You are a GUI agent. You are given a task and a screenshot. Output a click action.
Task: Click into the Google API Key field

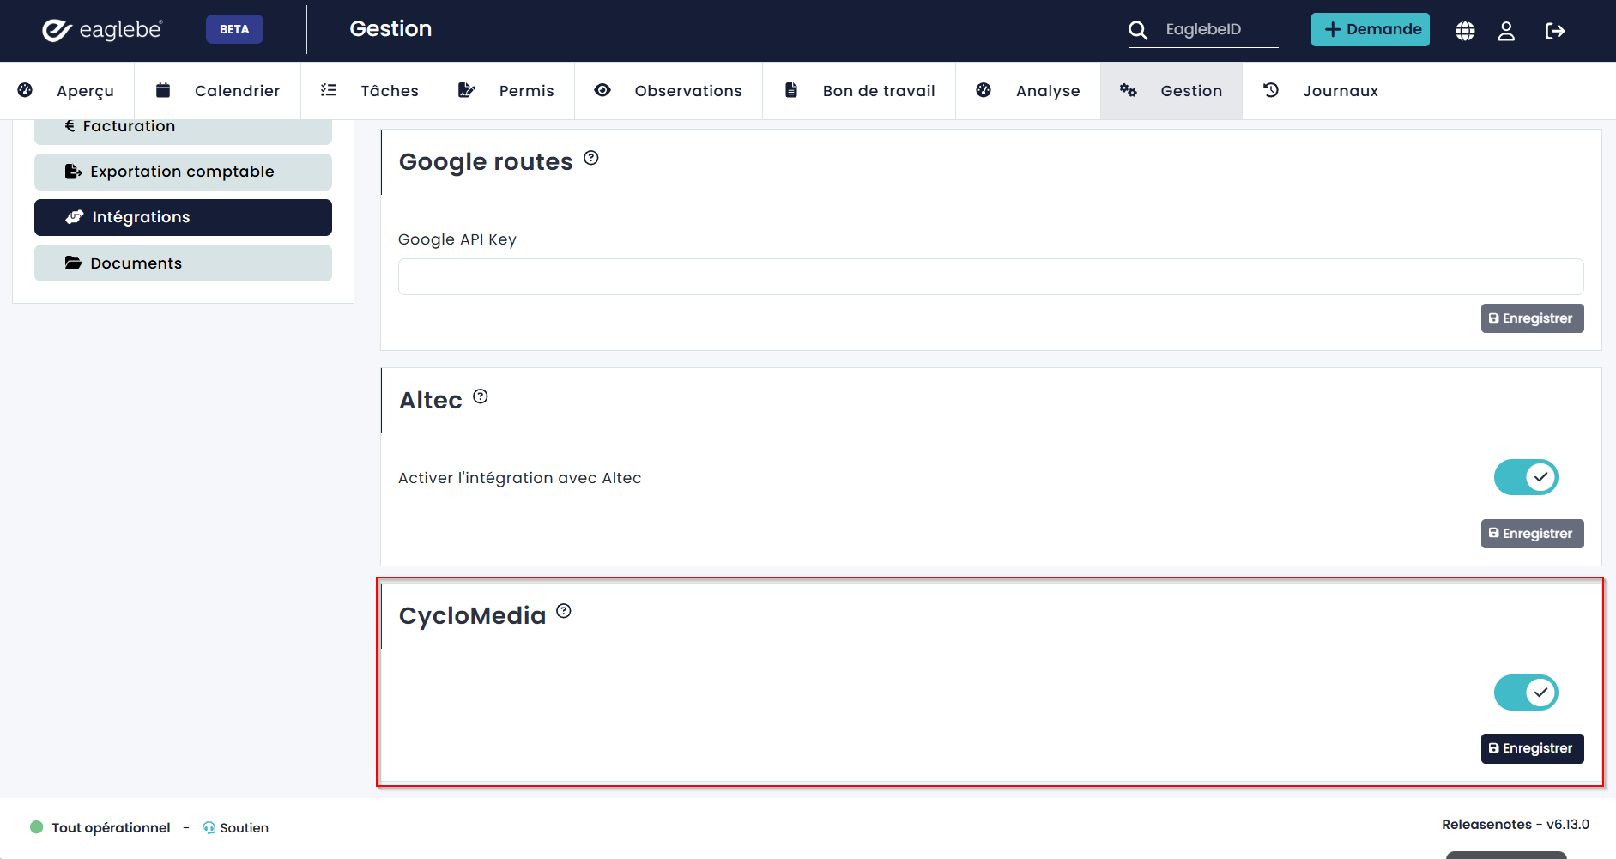pyautogui.click(x=990, y=276)
